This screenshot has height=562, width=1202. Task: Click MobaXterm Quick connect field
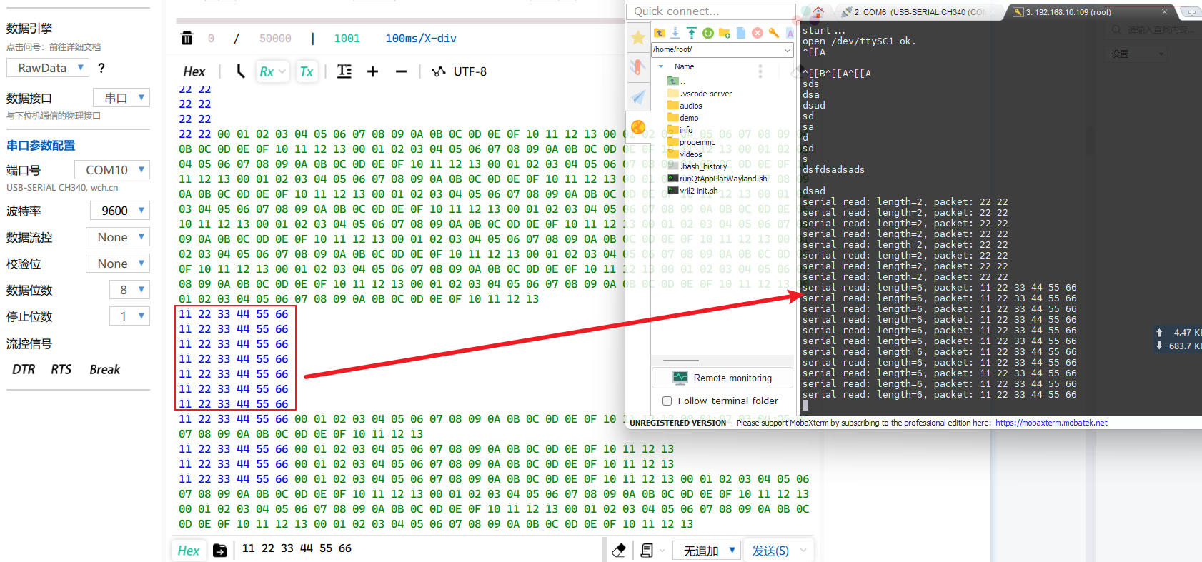[x=711, y=11]
